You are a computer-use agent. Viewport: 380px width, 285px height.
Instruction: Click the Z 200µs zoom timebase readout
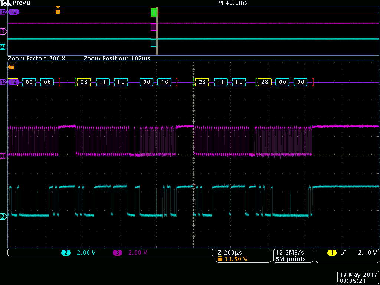(230, 253)
